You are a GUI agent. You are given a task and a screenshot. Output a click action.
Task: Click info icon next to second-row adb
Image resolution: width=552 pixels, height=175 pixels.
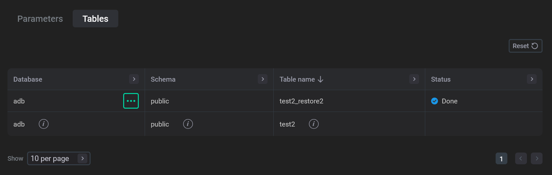pyautogui.click(x=44, y=124)
